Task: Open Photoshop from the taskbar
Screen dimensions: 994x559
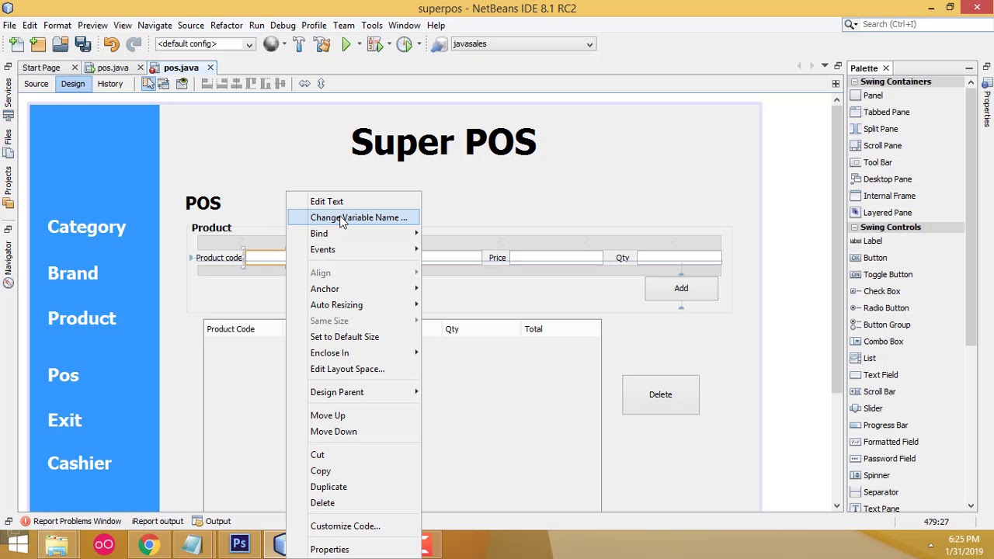Action: tap(239, 544)
